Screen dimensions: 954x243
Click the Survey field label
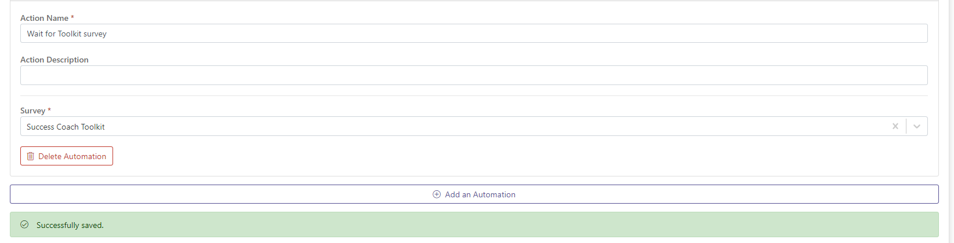pyautogui.click(x=32, y=111)
